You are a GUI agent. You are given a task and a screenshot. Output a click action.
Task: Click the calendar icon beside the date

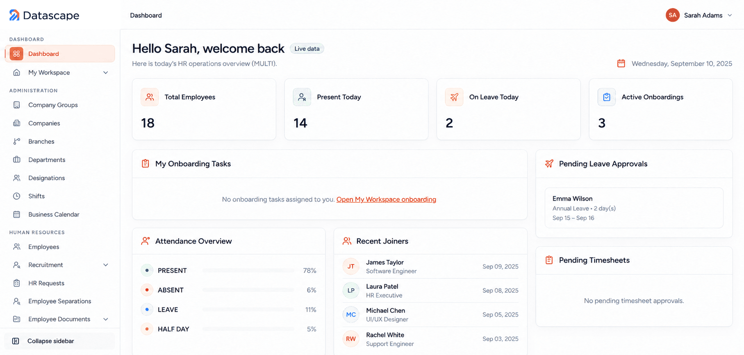621,63
